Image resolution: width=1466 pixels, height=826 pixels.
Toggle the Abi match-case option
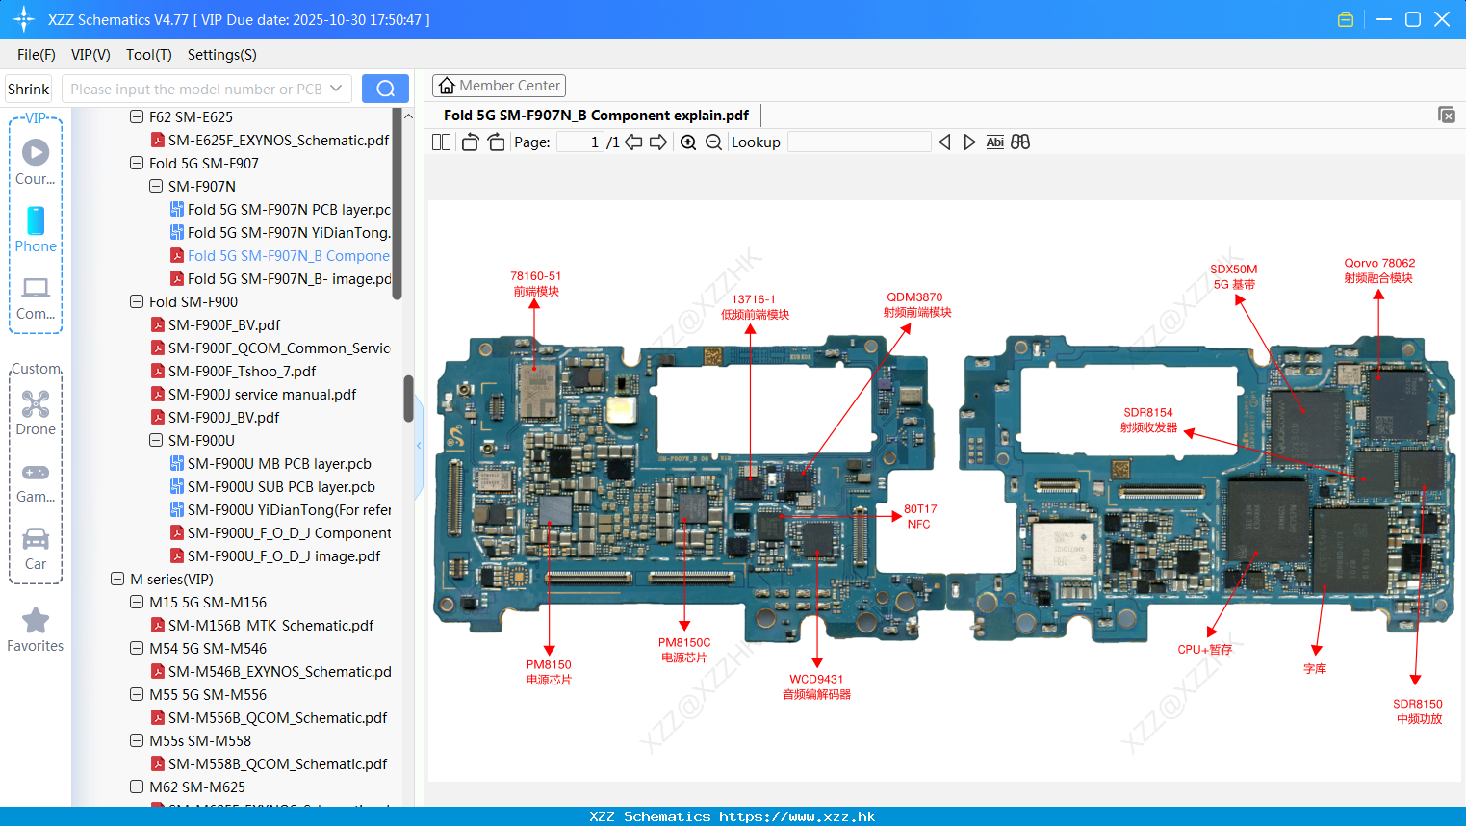click(x=994, y=142)
